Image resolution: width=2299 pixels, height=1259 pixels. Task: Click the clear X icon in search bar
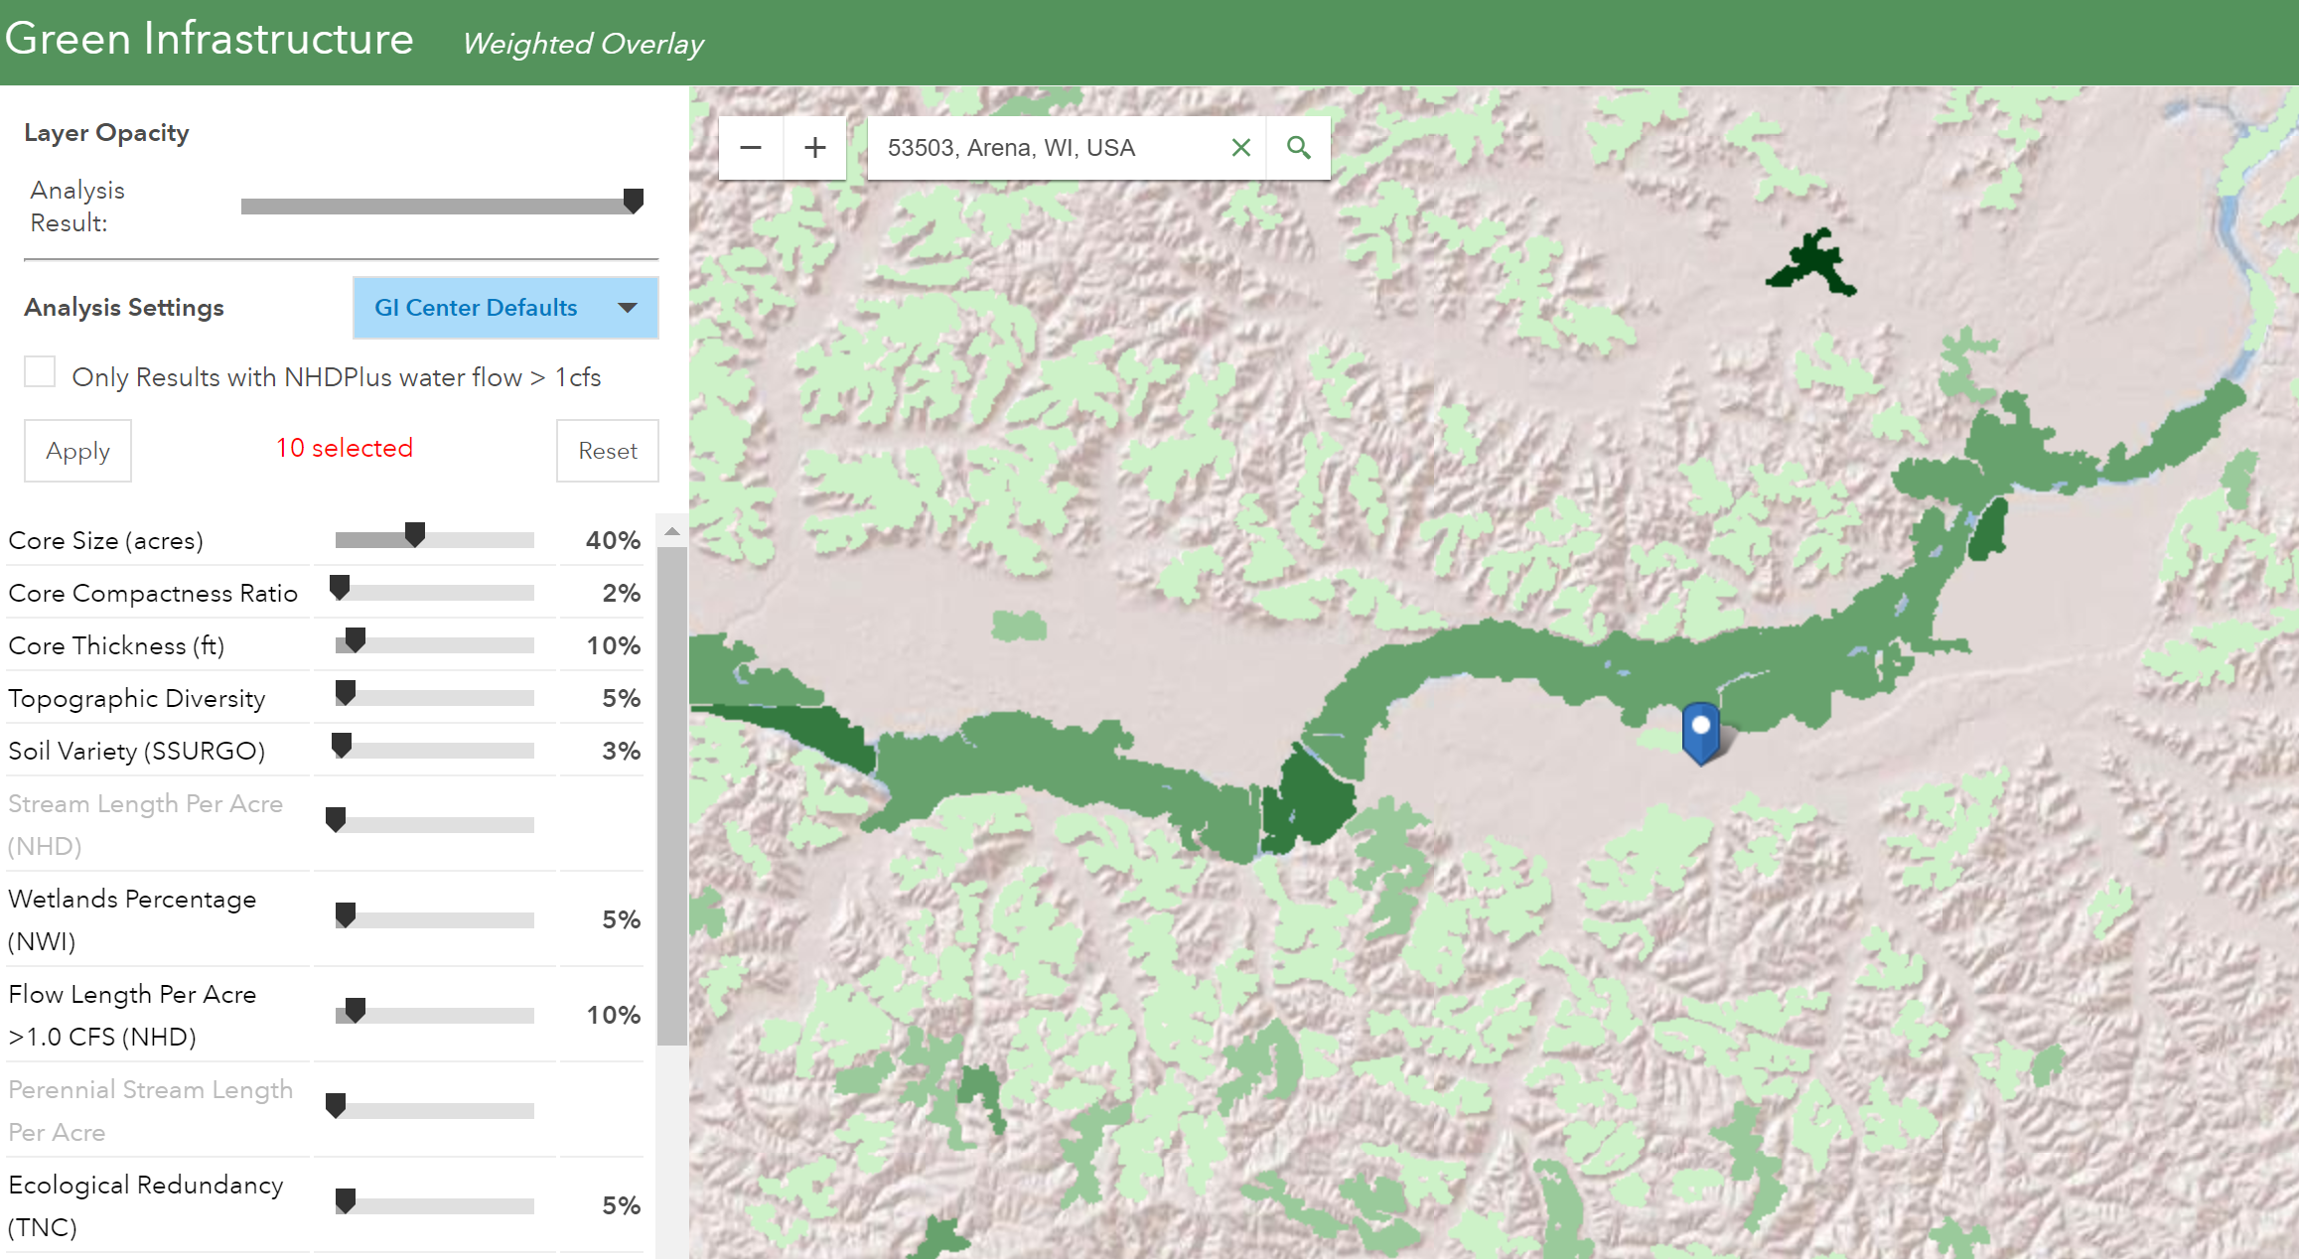(1238, 146)
